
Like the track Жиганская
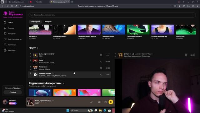click(x=101, y=68)
